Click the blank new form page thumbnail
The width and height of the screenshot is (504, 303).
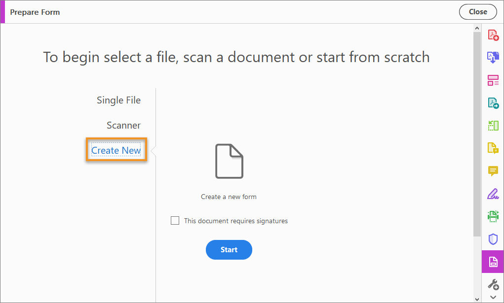229,161
